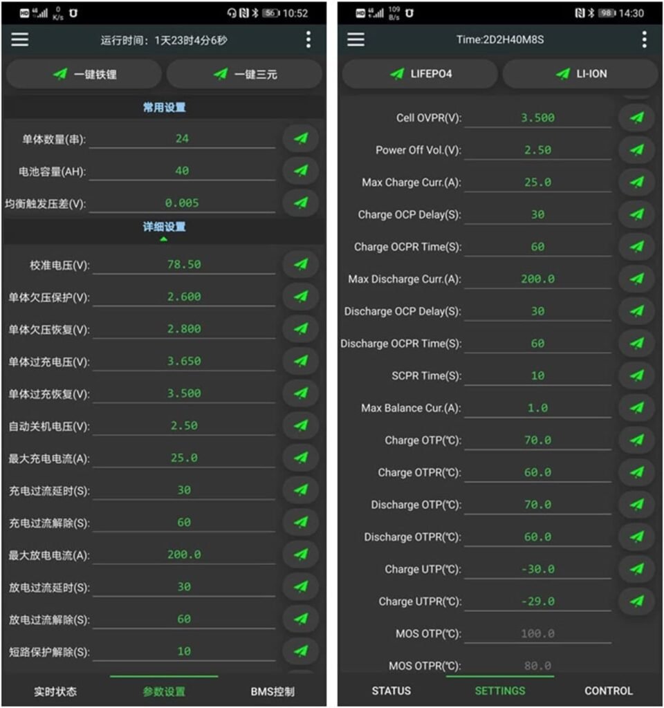Switch to the STATUS tab
The image size is (664, 708).
pyautogui.click(x=391, y=690)
